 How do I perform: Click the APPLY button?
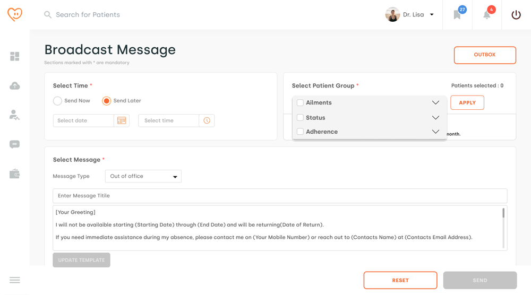[467, 103]
